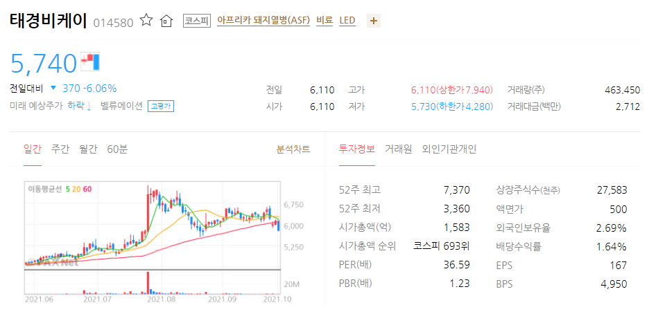Expand more themes with the plus button
Screen dimensions: 649x314
click(x=373, y=21)
